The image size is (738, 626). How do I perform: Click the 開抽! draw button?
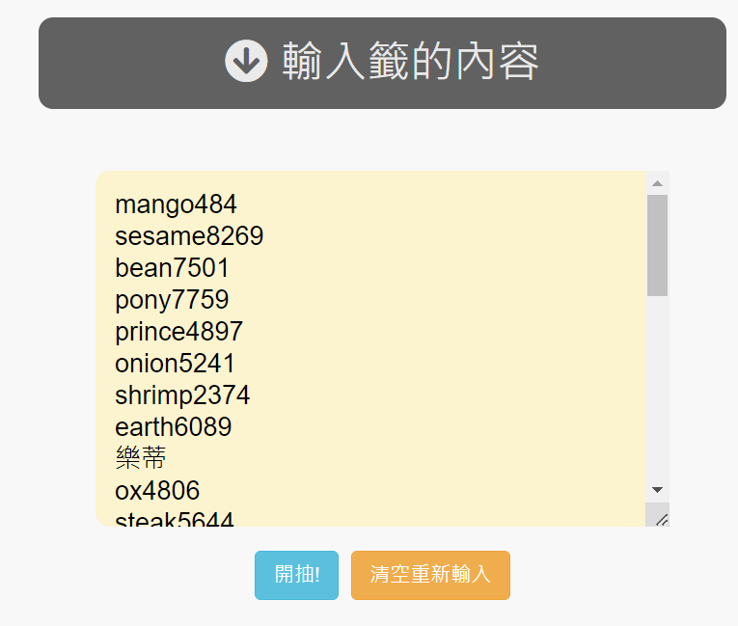pyautogui.click(x=296, y=575)
